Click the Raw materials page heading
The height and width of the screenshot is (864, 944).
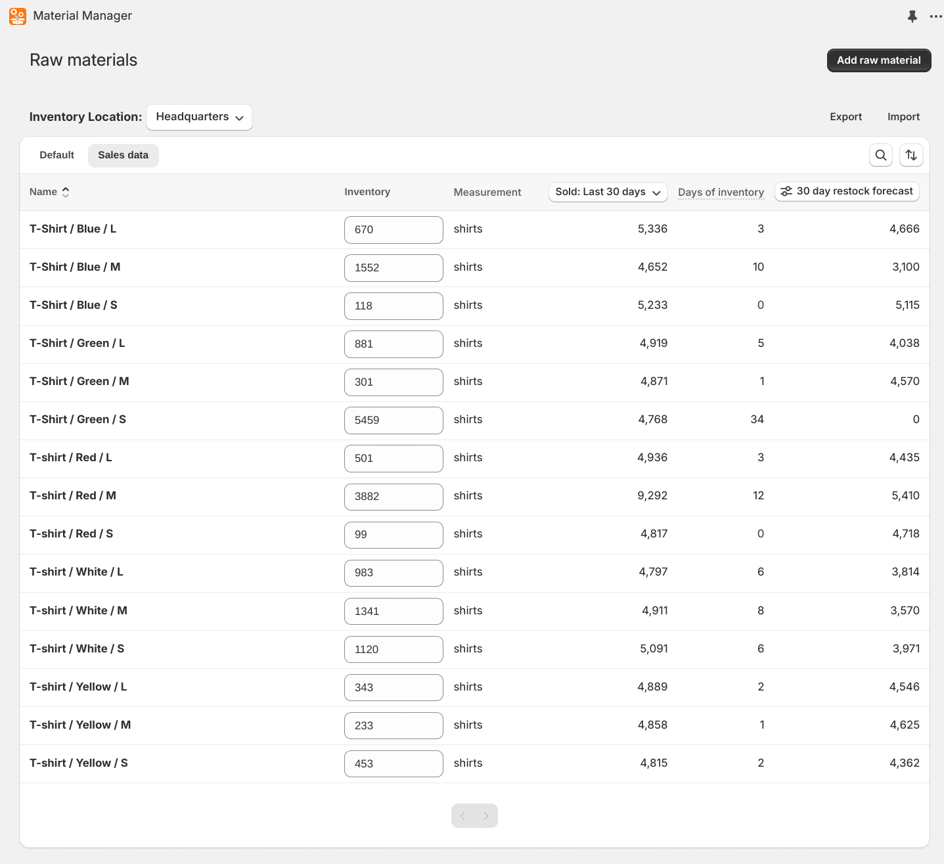click(x=83, y=60)
